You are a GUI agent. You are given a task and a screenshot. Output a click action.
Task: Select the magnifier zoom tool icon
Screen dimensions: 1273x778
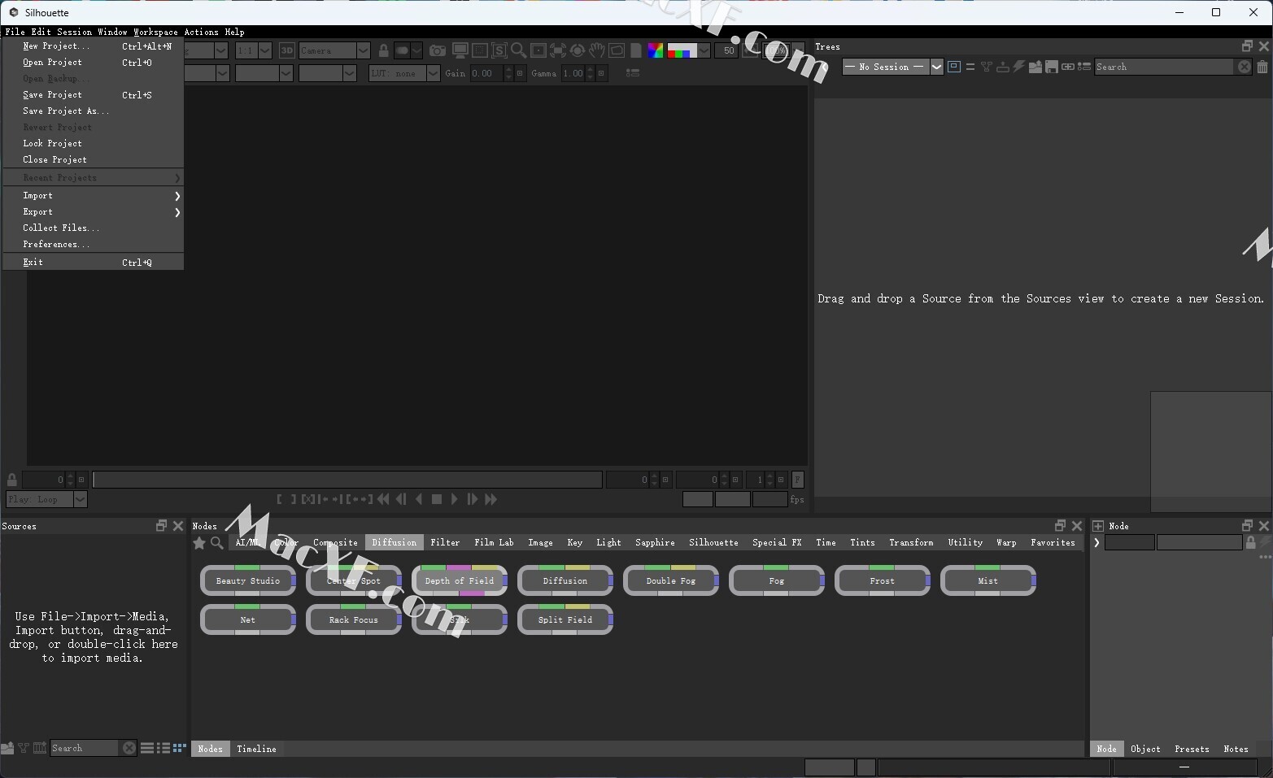[518, 50]
